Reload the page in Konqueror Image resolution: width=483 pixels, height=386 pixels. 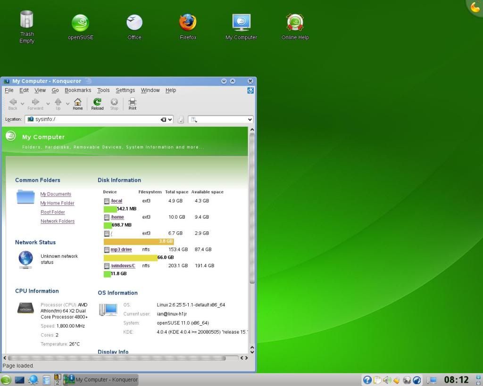(x=97, y=104)
